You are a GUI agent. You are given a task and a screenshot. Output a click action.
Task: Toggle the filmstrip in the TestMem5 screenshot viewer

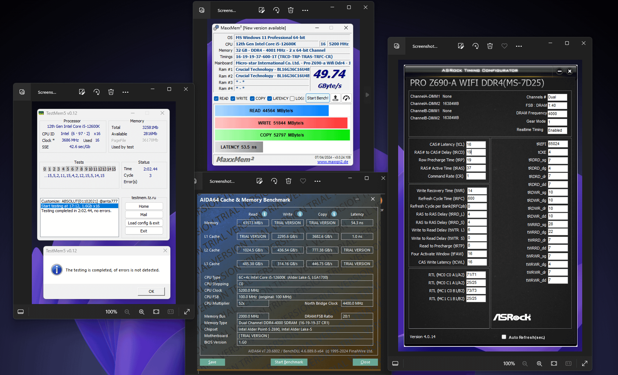(x=21, y=312)
